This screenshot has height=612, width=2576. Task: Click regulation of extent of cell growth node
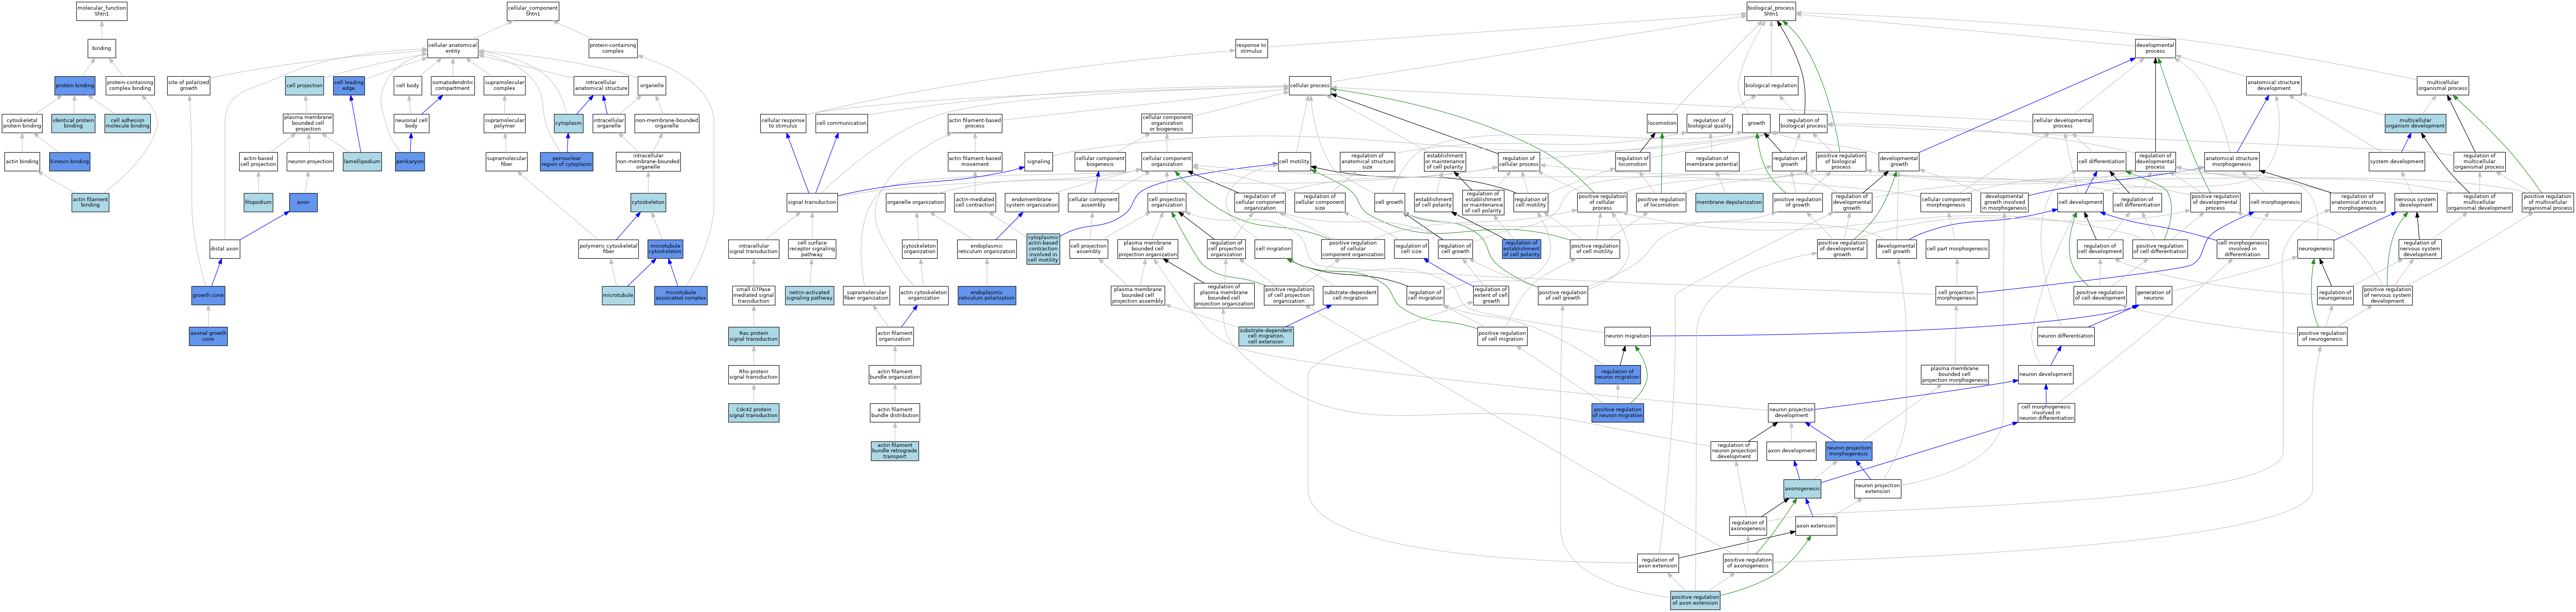point(1491,295)
